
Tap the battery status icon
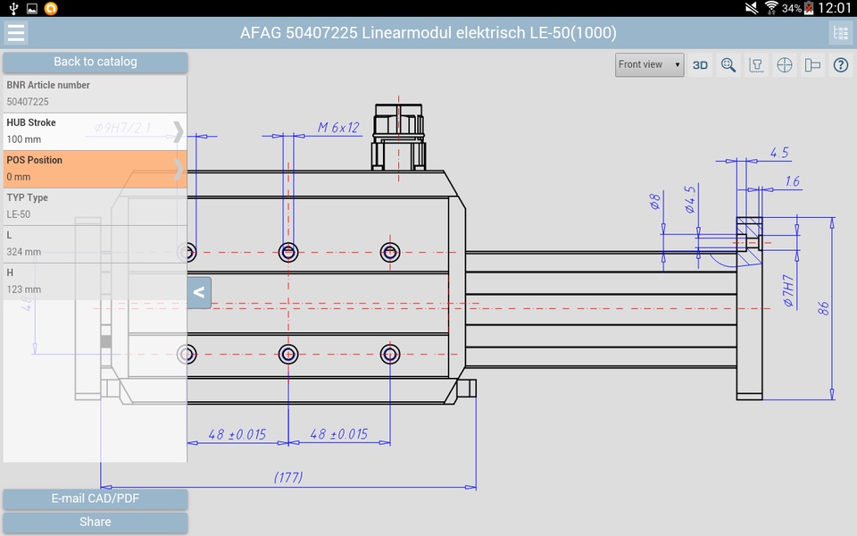click(x=809, y=8)
